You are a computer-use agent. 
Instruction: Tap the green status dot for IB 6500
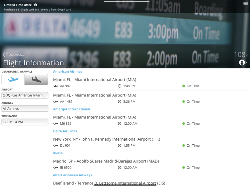pos(183,168)
